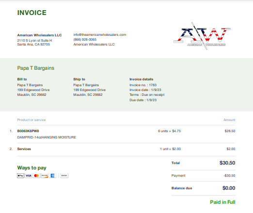Select the INVOICE heading text

pyautogui.click(x=32, y=13)
